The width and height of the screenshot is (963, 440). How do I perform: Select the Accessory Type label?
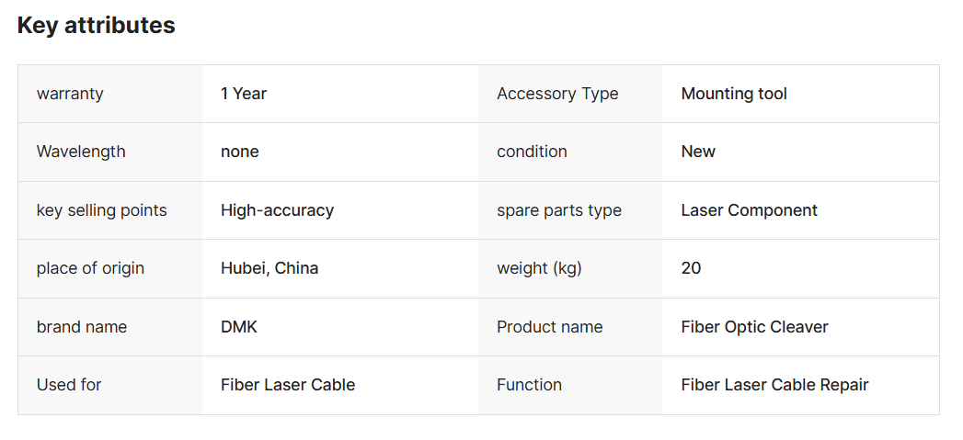[557, 94]
